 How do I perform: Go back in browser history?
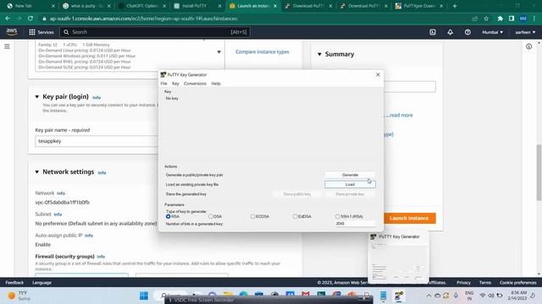coord(8,19)
